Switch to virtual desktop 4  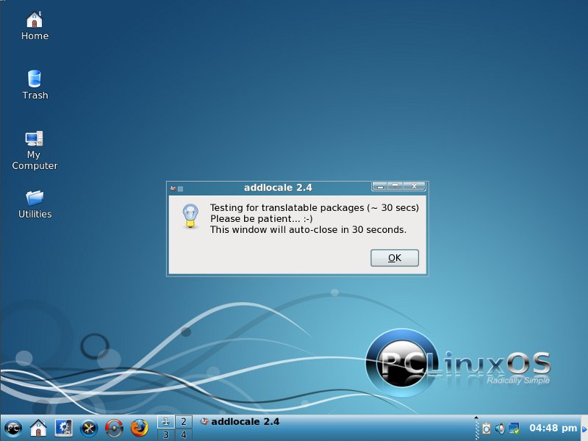[184, 435]
